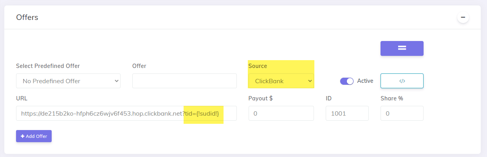The height and width of the screenshot is (157, 487).
Task: Click the Select Predefined Offer label
Action: 51,66
